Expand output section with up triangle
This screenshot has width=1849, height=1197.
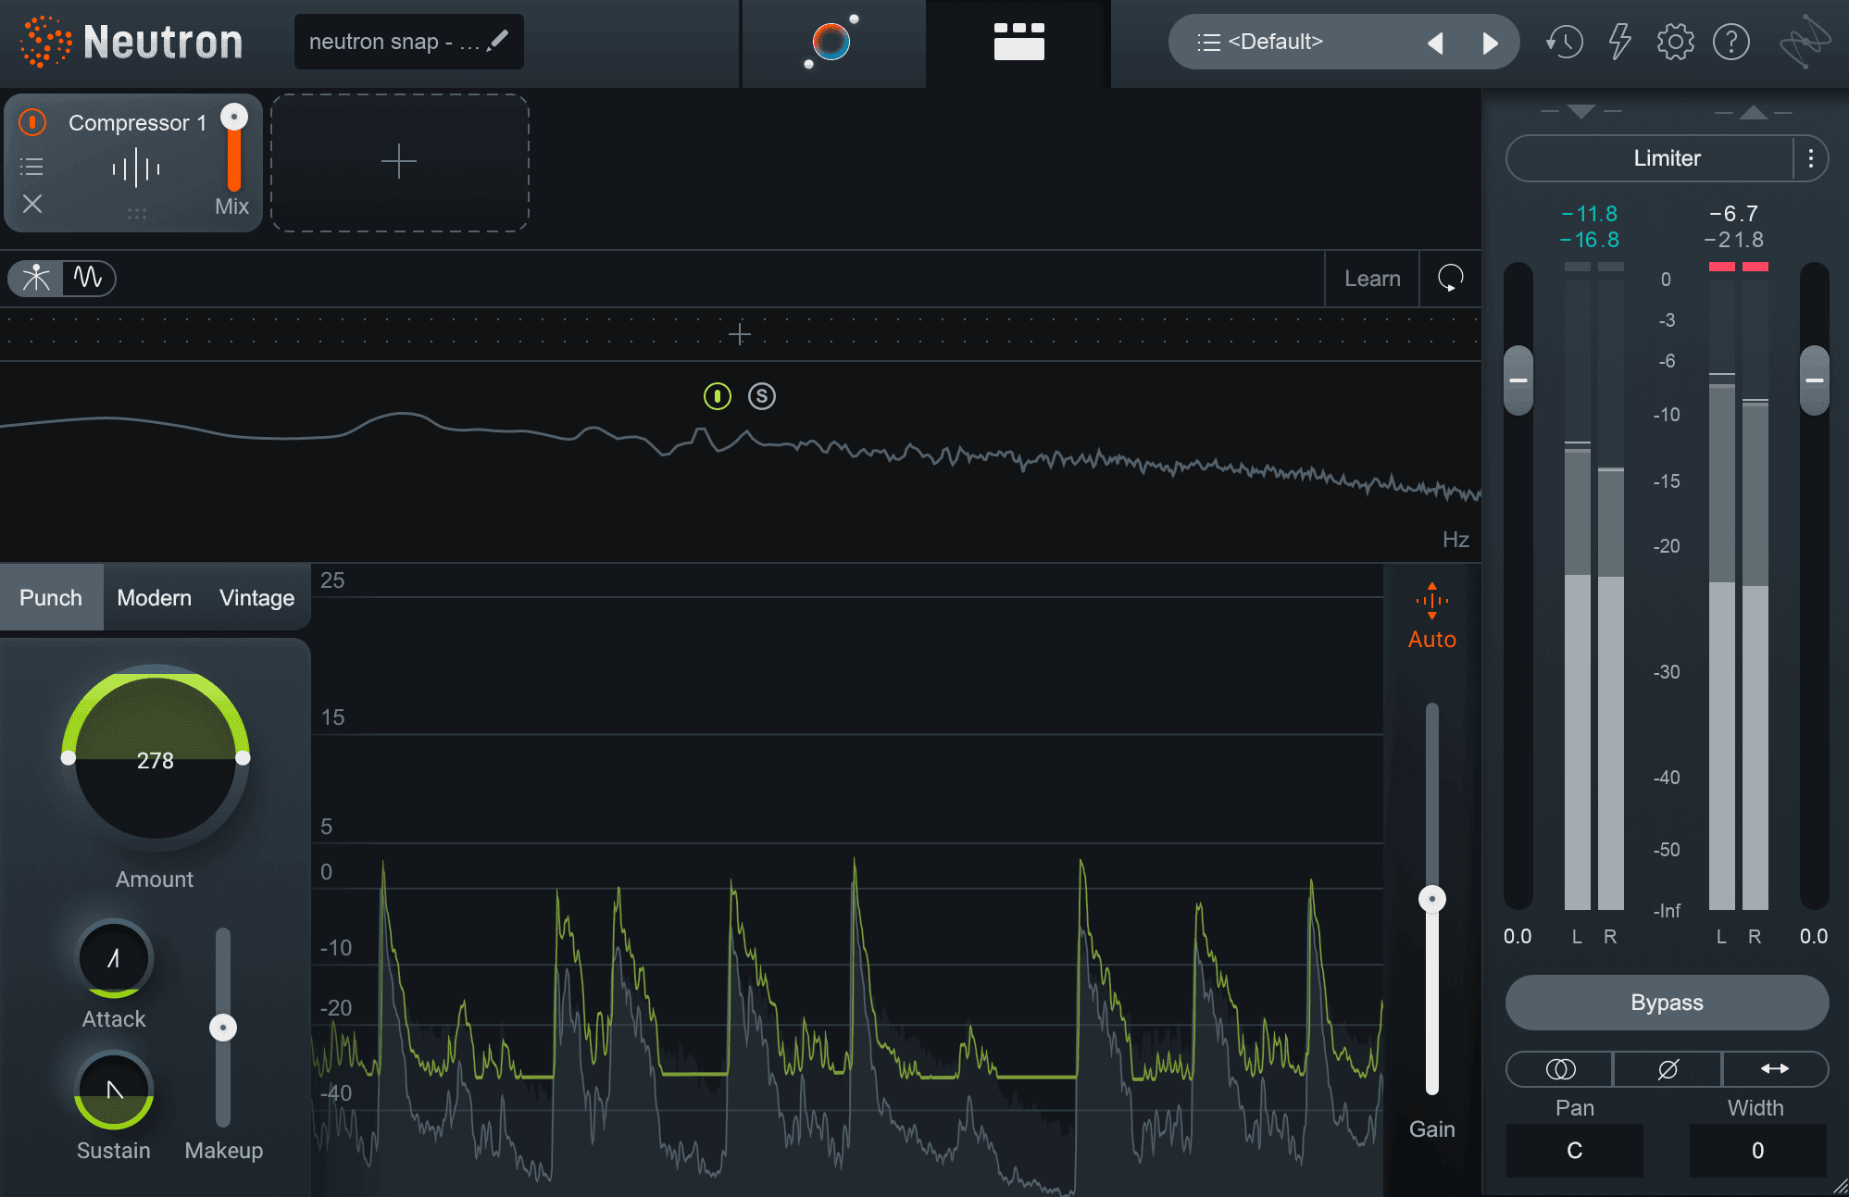click(1753, 112)
